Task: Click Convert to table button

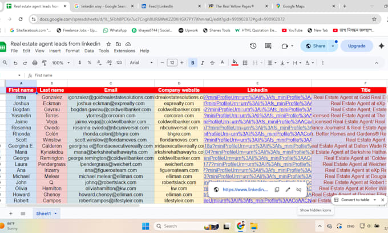Action: coord(351,200)
